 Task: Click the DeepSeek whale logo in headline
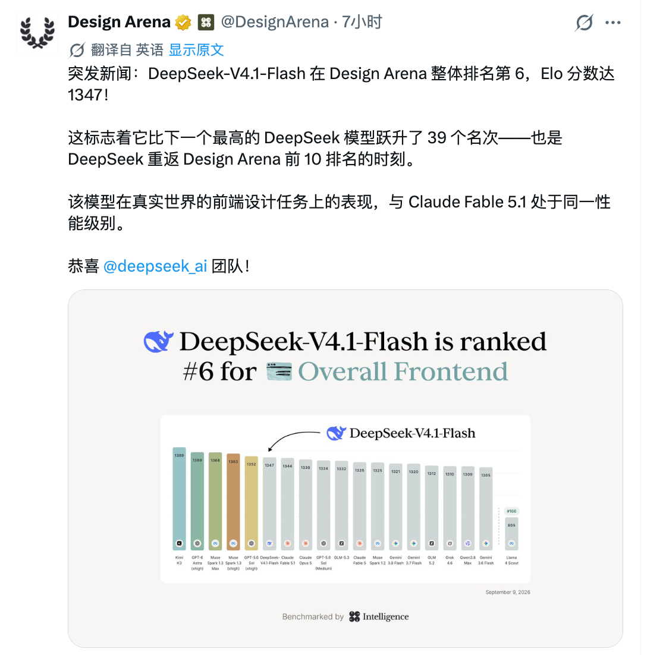tap(158, 341)
